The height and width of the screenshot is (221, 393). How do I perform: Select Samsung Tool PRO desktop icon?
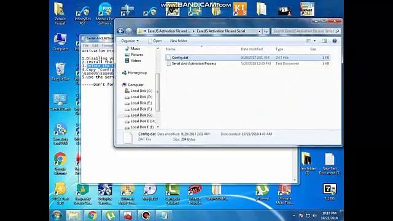click(x=60, y=134)
